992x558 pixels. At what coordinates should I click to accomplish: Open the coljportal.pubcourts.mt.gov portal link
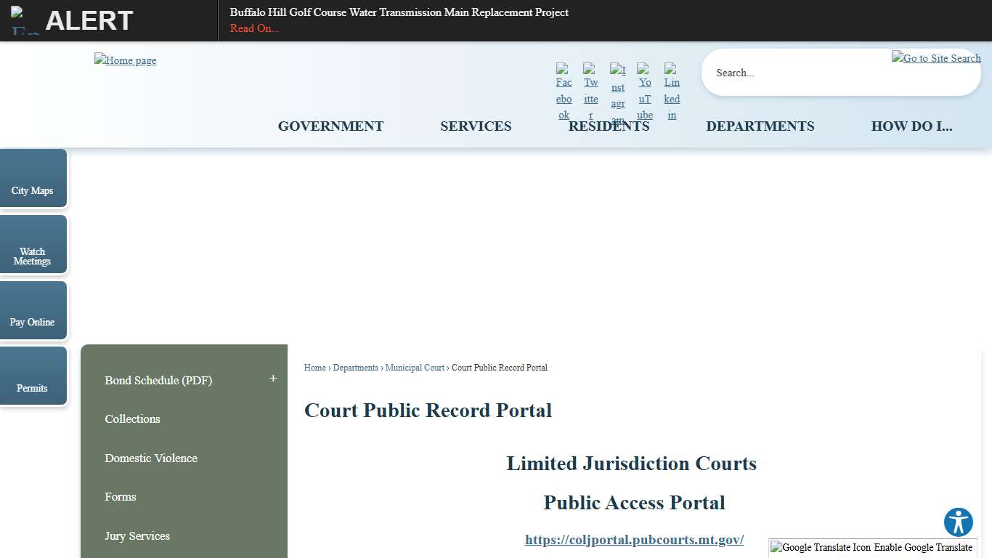click(x=634, y=540)
